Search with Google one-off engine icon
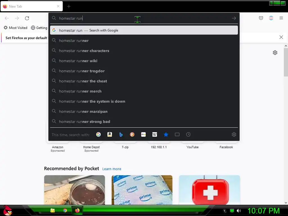The image size is (288, 216). [x=98, y=134]
